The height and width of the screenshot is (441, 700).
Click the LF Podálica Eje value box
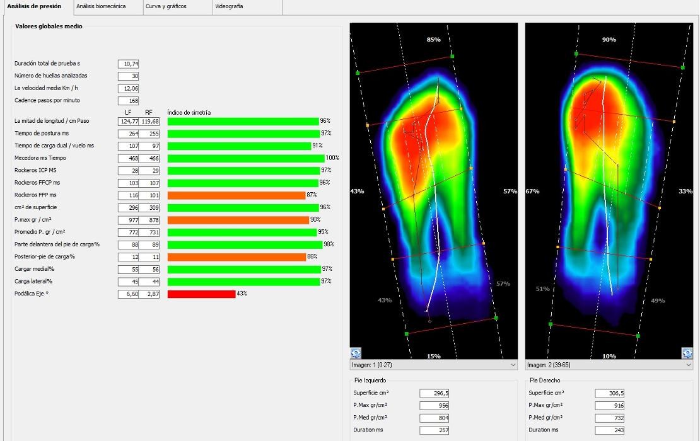pyautogui.click(x=129, y=294)
